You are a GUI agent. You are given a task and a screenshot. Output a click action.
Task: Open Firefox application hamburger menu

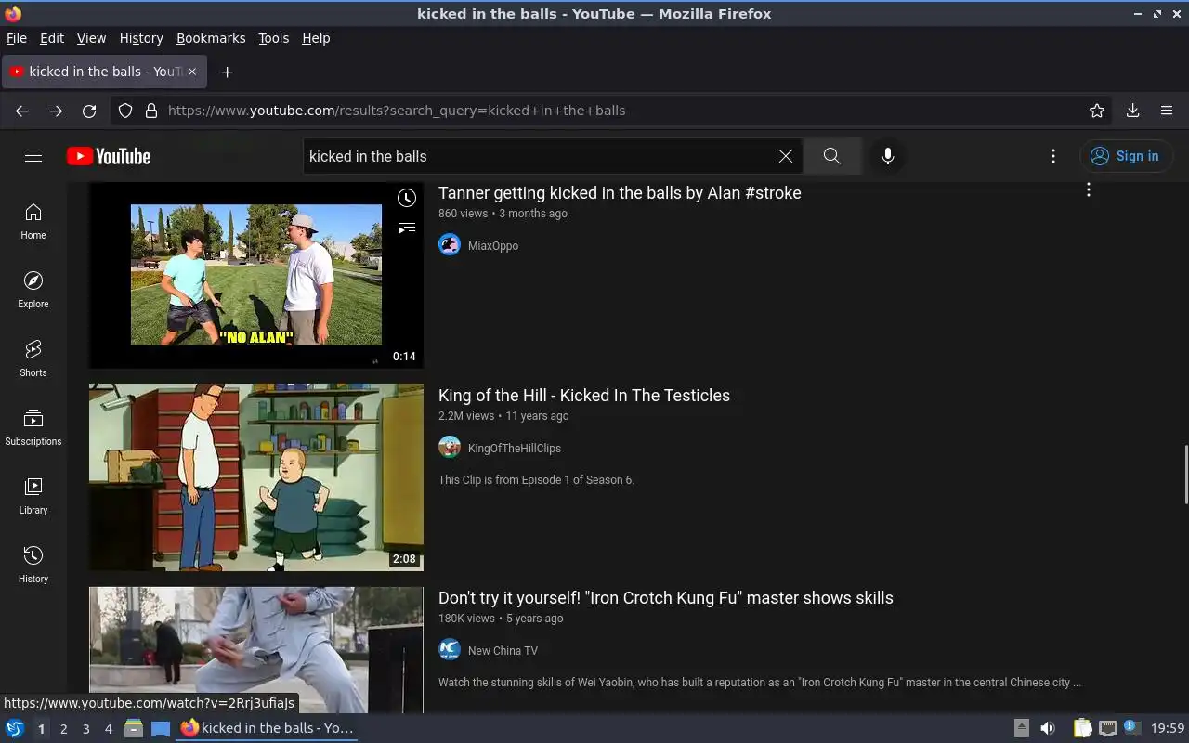click(x=1167, y=111)
